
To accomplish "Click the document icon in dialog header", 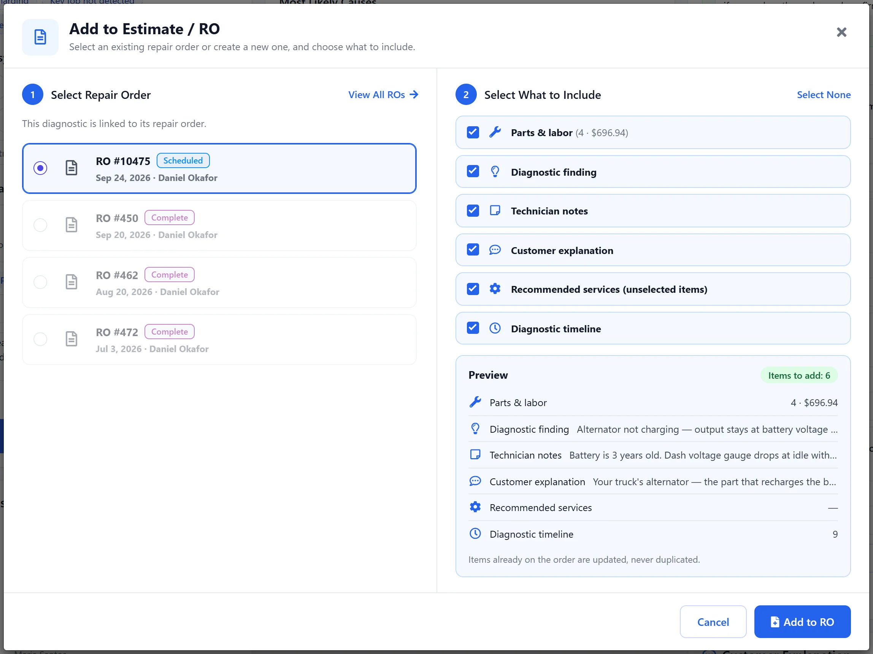I will point(40,37).
